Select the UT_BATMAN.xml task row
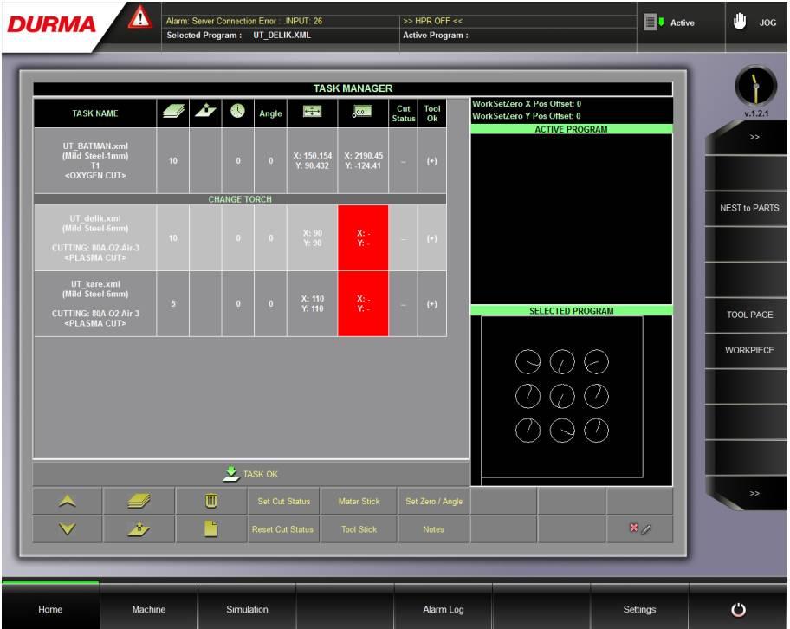This screenshot has width=790, height=629. point(95,161)
